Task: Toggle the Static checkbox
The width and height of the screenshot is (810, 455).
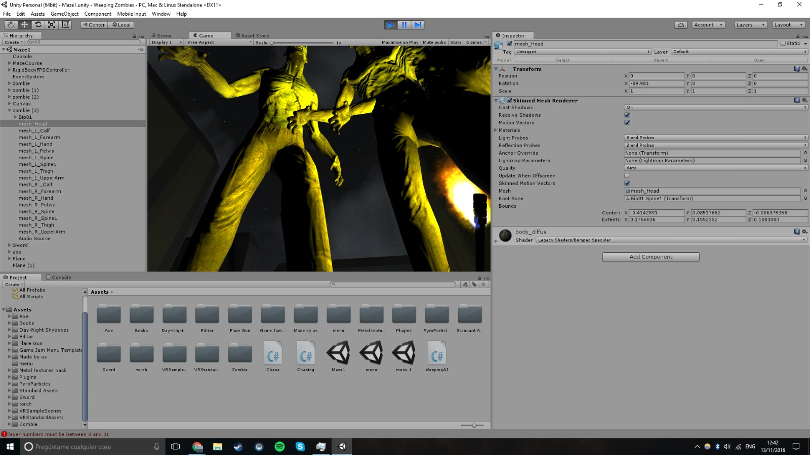Action: (x=783, y=43)
